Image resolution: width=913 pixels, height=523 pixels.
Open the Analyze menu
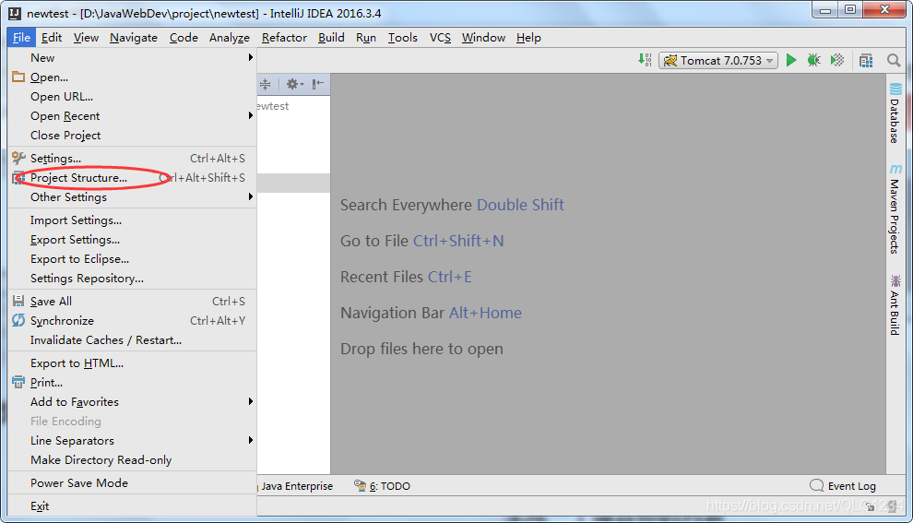click(230, 38)
